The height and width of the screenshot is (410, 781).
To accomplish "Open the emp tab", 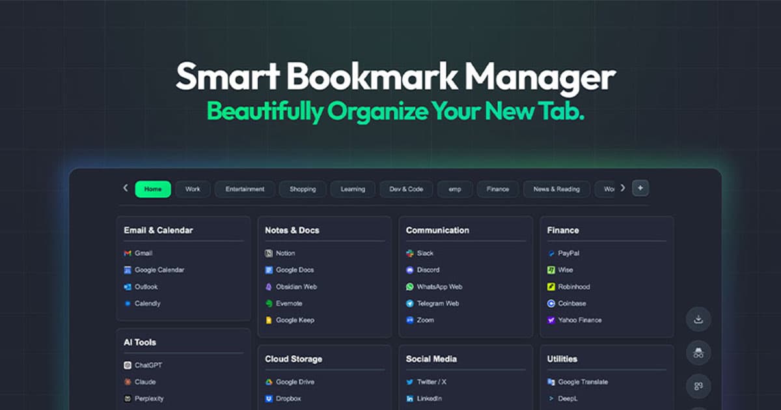I will 454,189.
